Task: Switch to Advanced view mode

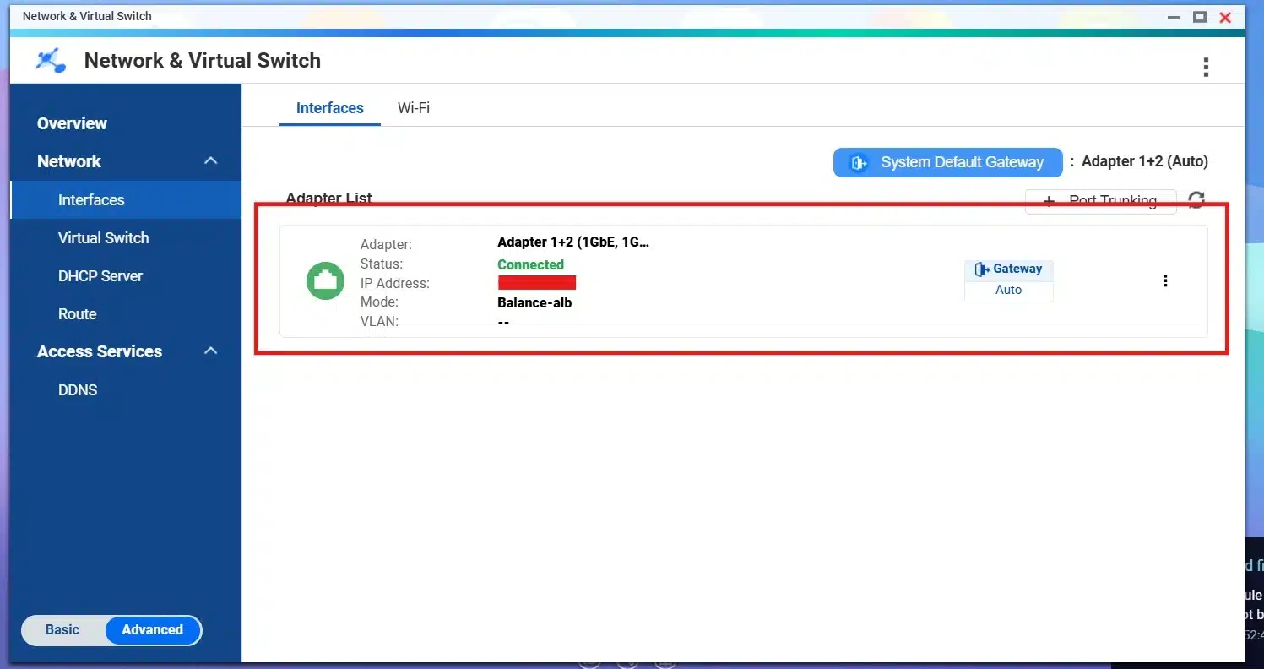Action: pos(152,629)
